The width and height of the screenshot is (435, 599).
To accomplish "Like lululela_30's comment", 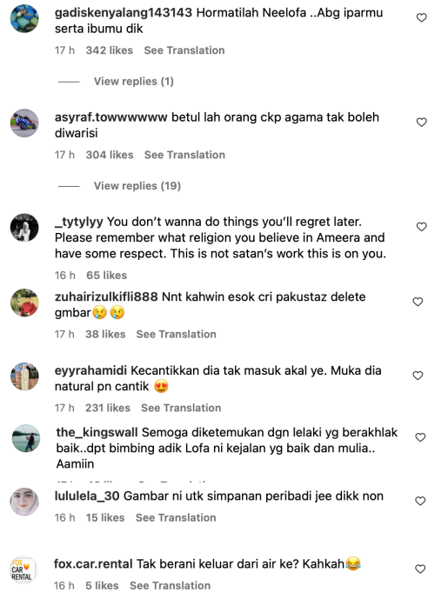I will pyautogui.click(x=420, y=501).
